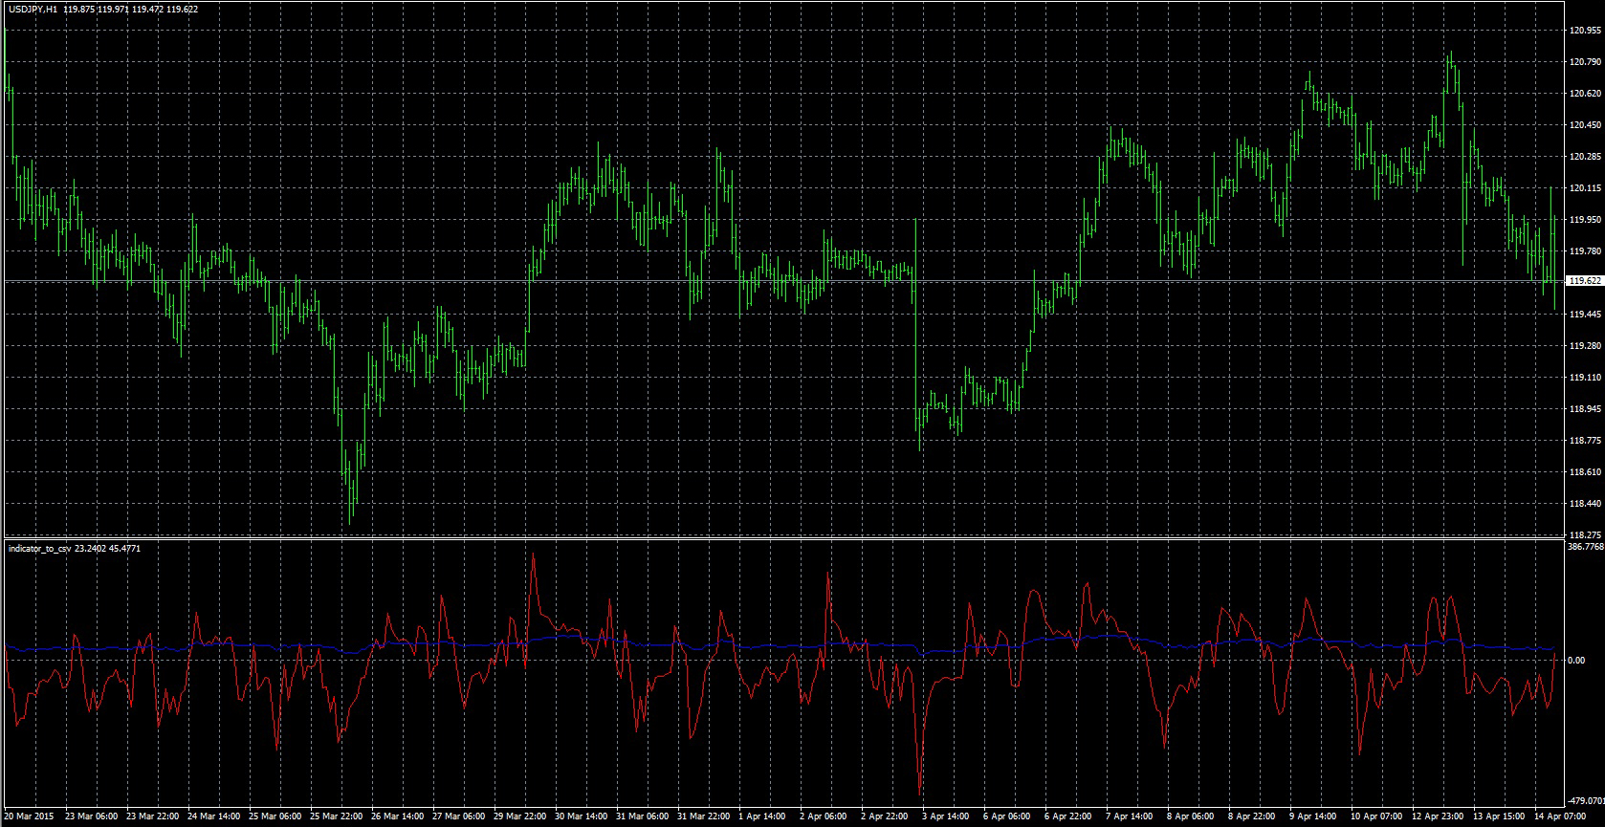
Task: Click the 118.275 price axis label
Action: pos(1584,534)
